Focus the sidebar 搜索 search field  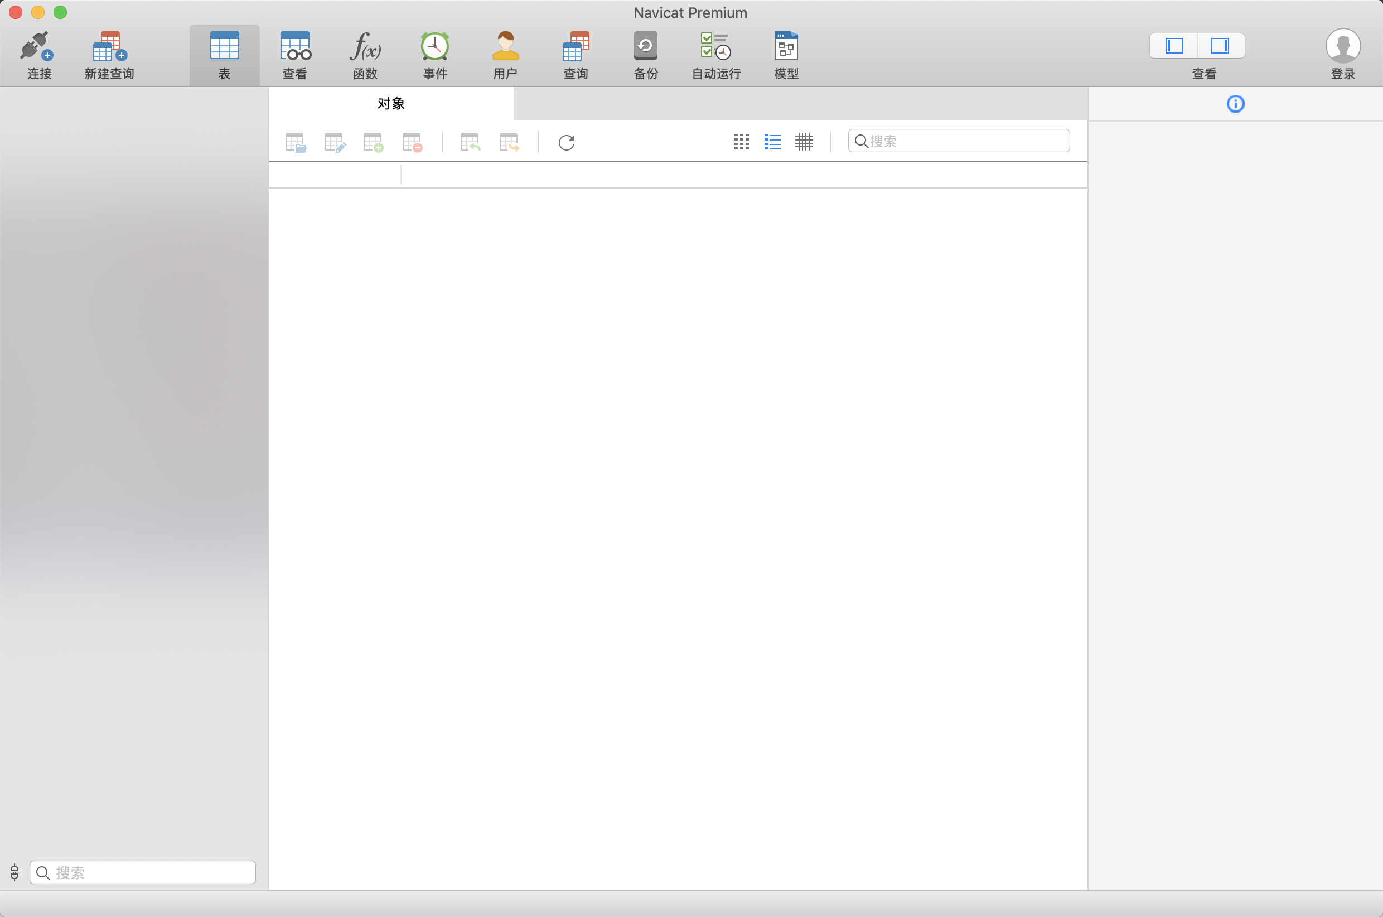tap(143, 872)
